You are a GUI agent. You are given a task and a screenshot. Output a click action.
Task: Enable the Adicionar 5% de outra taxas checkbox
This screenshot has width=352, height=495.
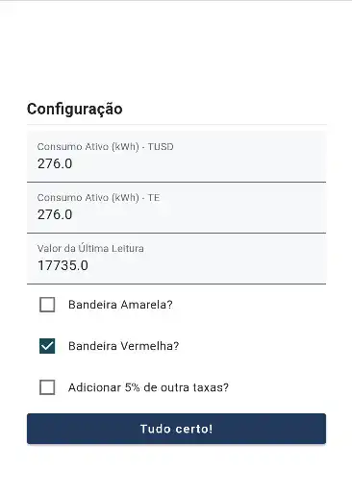47,387
